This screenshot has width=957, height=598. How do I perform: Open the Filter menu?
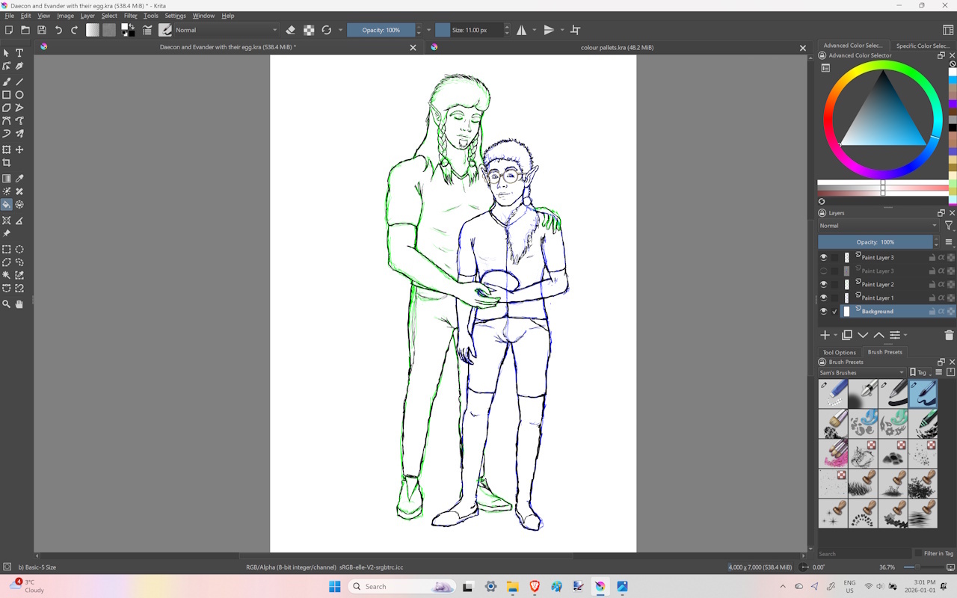131,16
